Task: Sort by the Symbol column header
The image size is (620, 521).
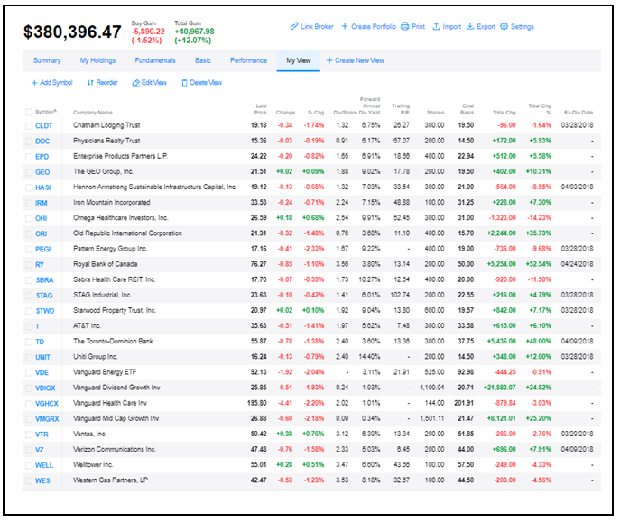Action: 46,112
